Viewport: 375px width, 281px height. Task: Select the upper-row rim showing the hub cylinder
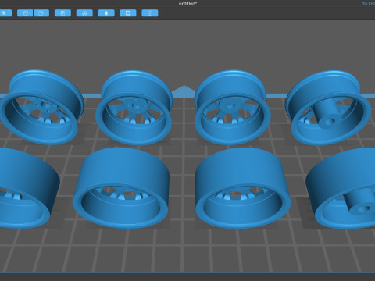(328, 108)
